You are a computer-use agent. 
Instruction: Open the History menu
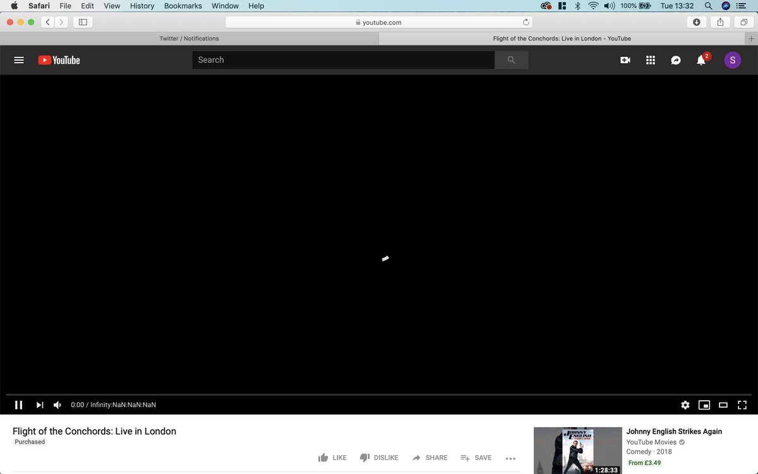pyautogui.click(x=142, y=6)
